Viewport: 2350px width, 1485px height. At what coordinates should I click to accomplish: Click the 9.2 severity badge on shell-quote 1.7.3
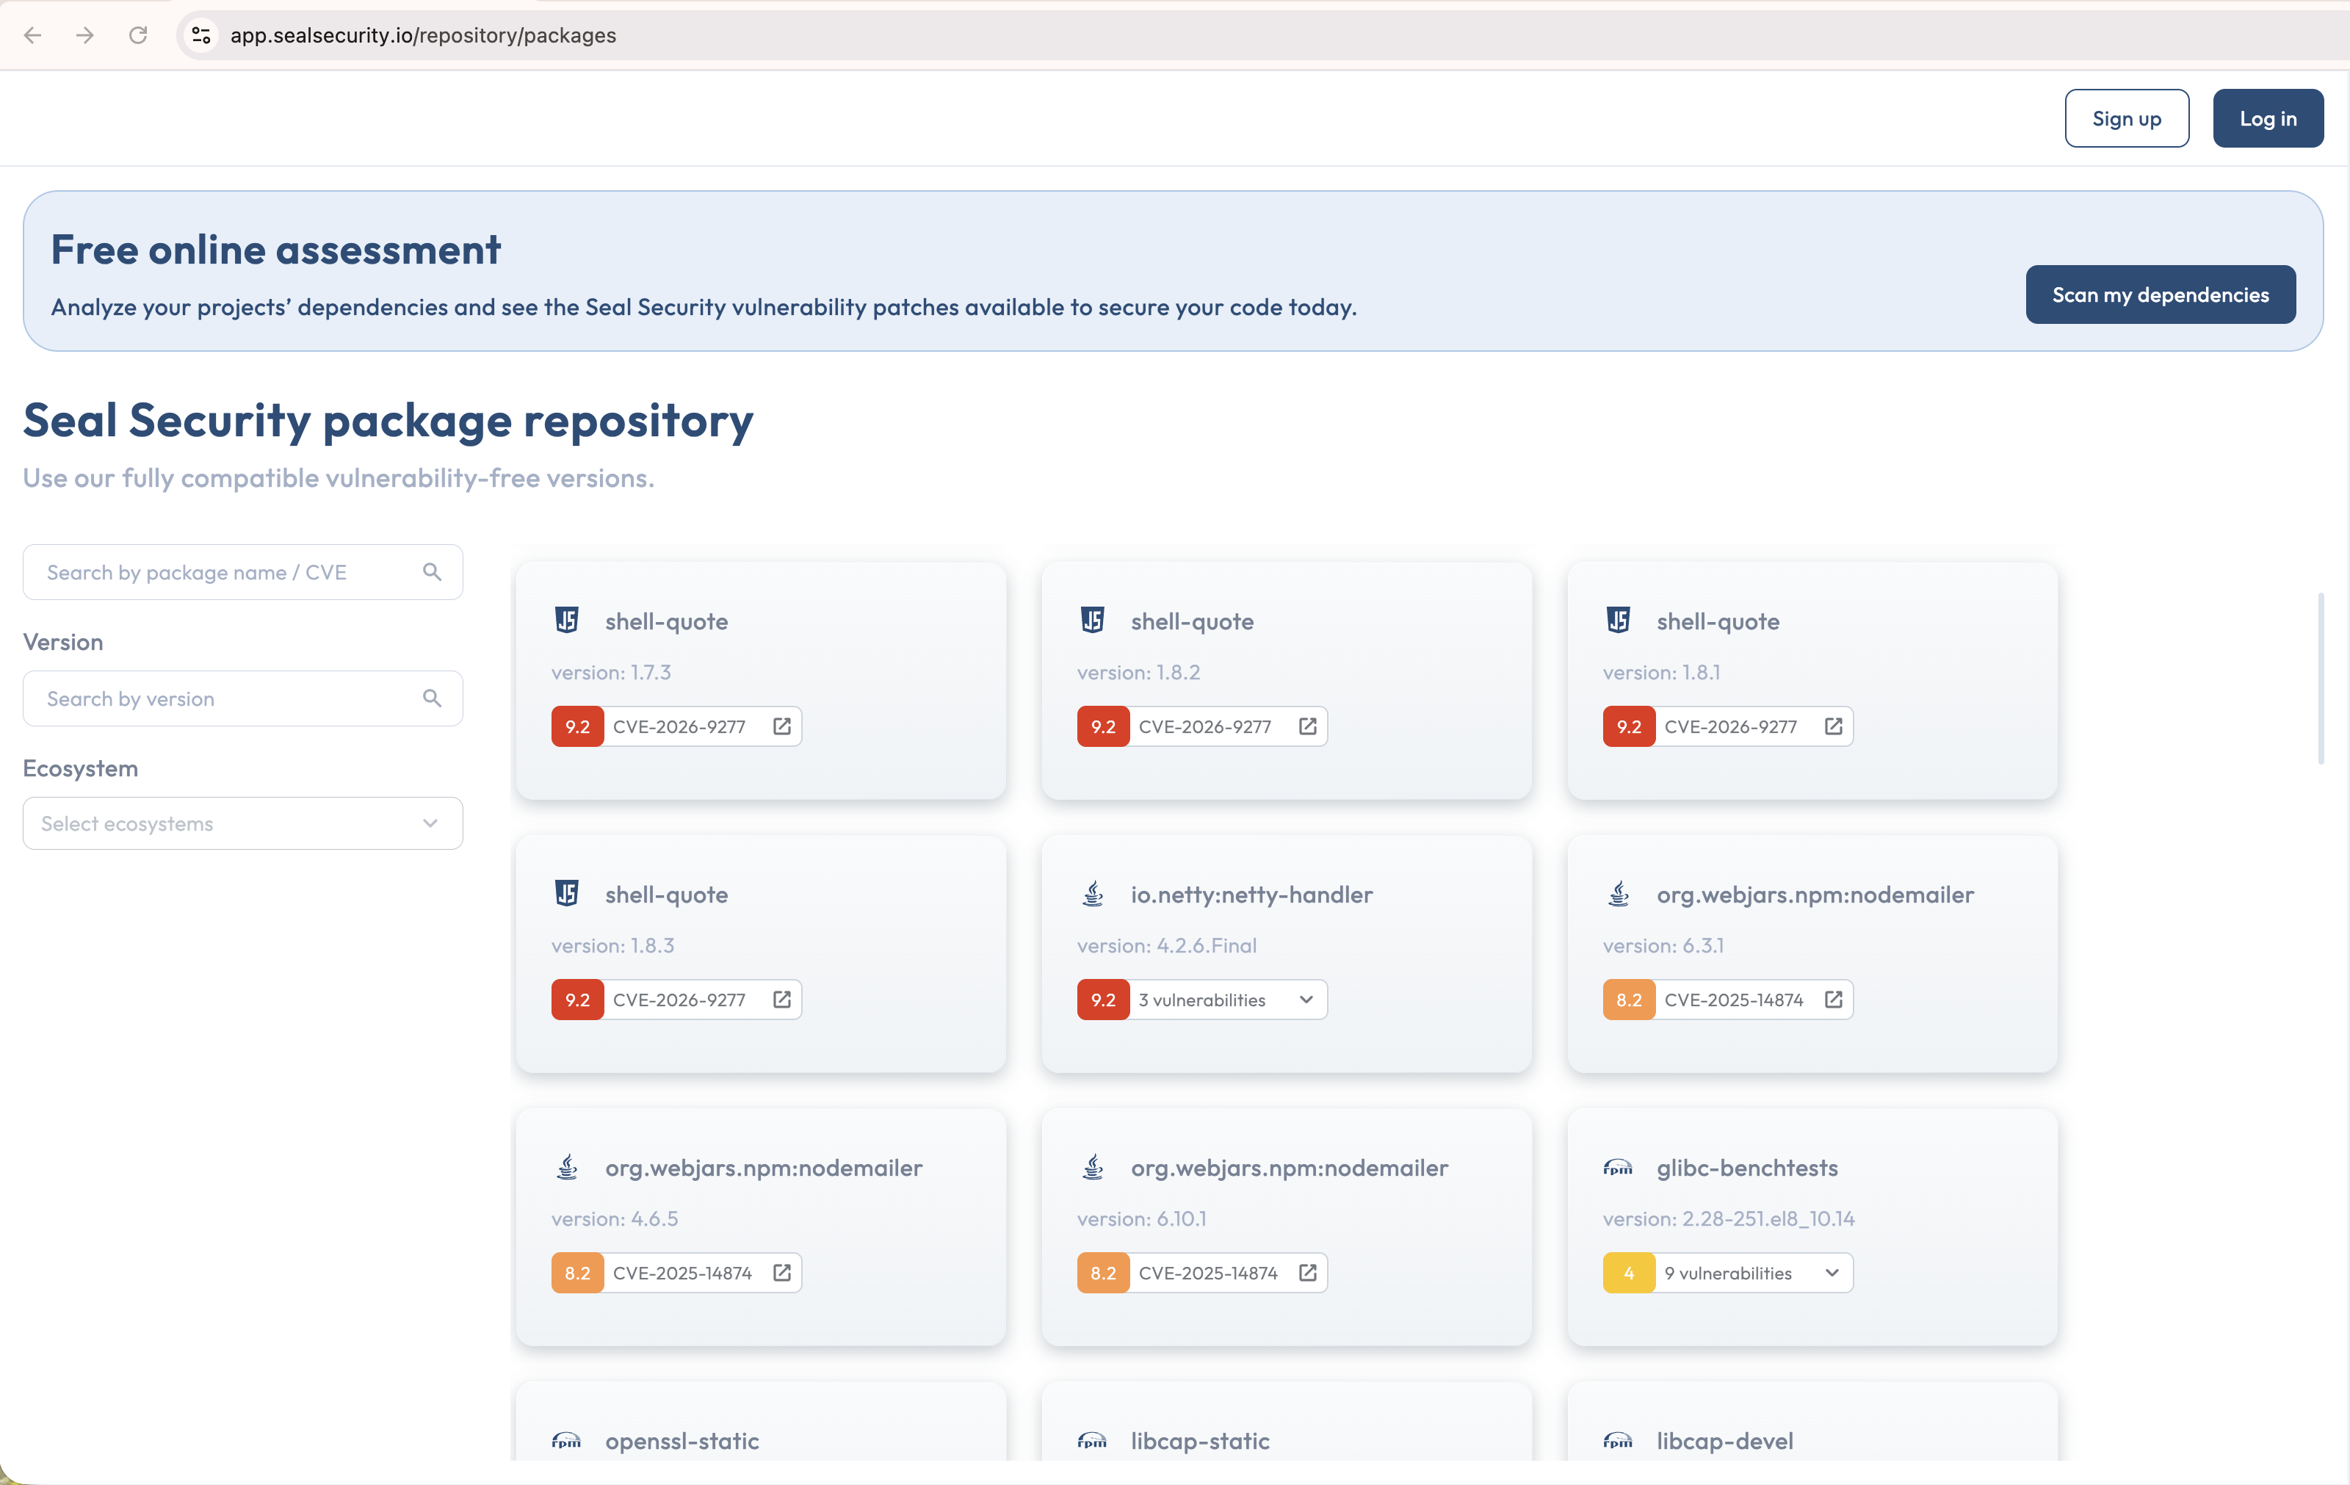578,726
